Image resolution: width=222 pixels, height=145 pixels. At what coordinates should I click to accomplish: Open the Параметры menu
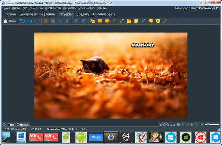click(70, 8)
